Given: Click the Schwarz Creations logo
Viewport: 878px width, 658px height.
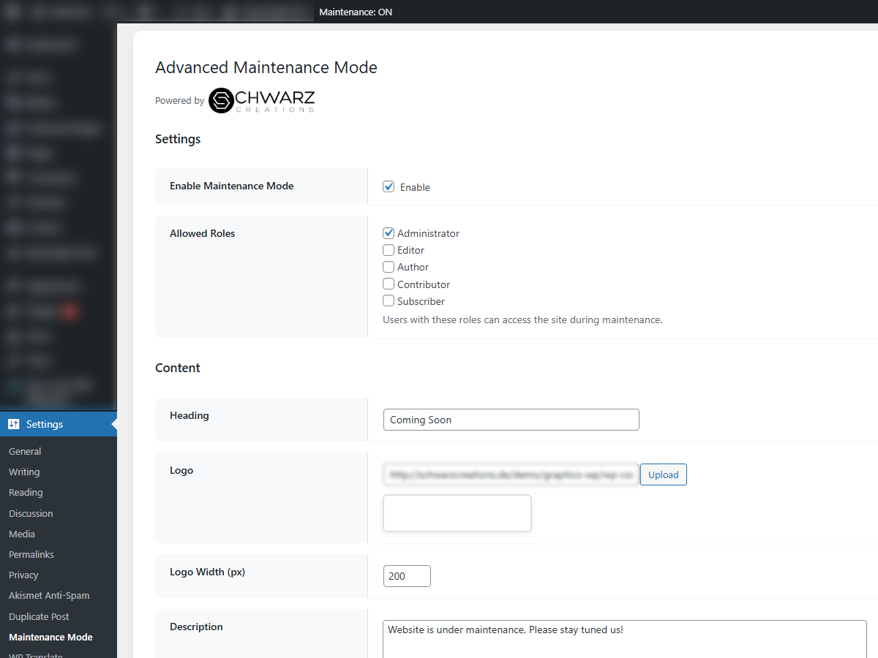Looking at the screenshot, I should [x=261, y=101].
